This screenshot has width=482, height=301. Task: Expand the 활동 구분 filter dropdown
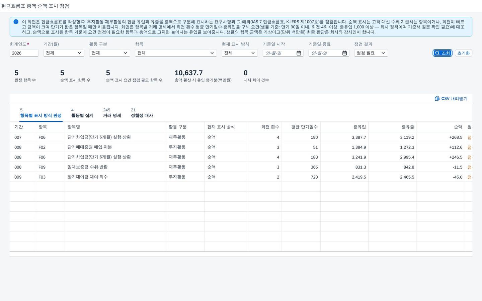coord(109,53)
